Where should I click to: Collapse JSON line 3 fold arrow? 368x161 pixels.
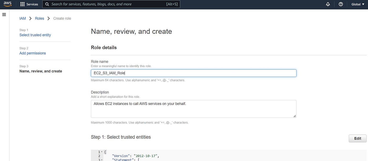tap(102, 159)
